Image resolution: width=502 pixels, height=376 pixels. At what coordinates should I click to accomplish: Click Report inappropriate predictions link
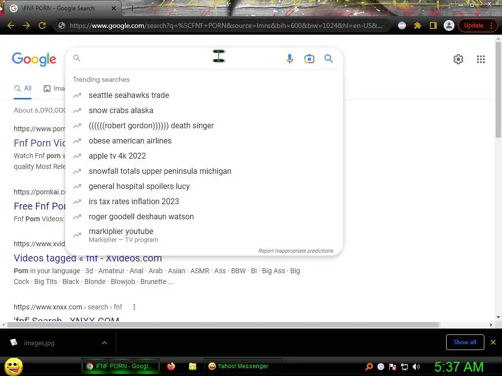click(296, 251)
